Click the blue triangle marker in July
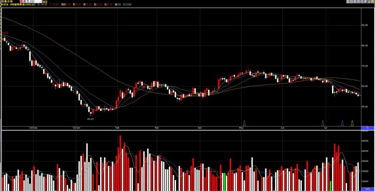 click(x=343, y=123)
